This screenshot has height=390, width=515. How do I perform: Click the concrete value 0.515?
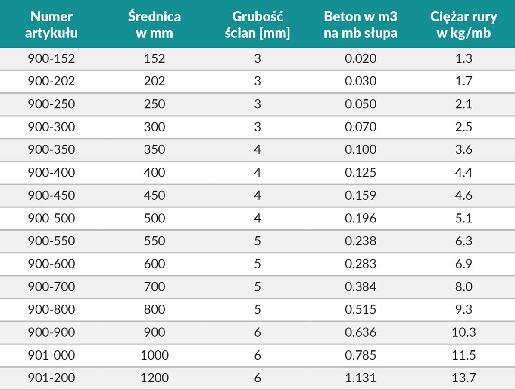(360, 309)
